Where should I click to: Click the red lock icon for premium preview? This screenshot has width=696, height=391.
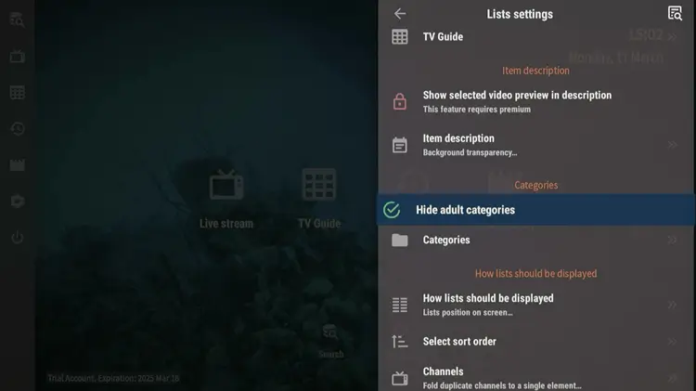pos(400,101)
